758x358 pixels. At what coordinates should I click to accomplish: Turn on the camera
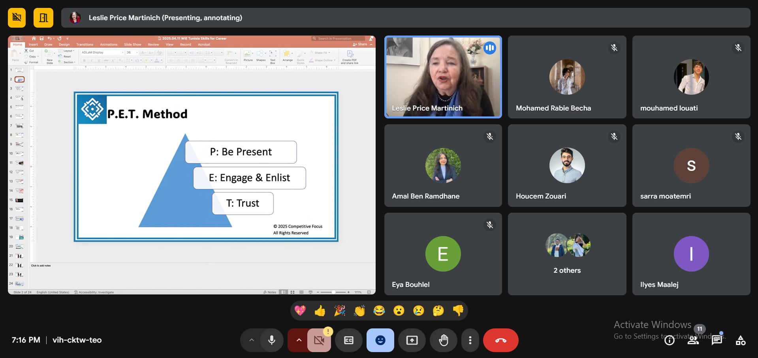319,340
